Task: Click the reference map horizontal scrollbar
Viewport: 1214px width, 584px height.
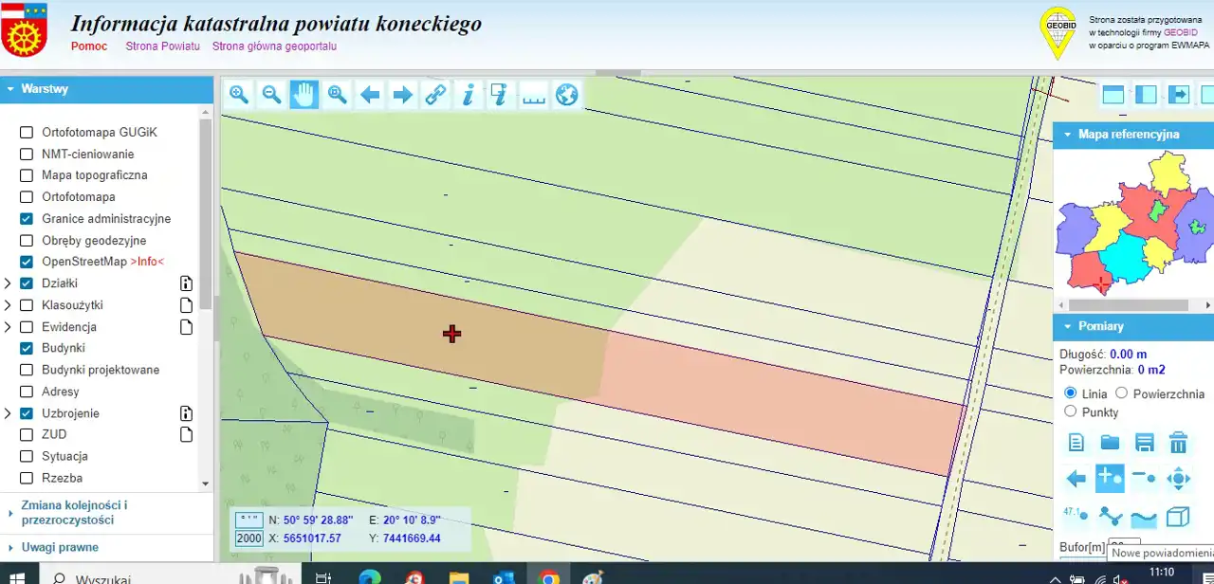Action: tap(1129, 305)
